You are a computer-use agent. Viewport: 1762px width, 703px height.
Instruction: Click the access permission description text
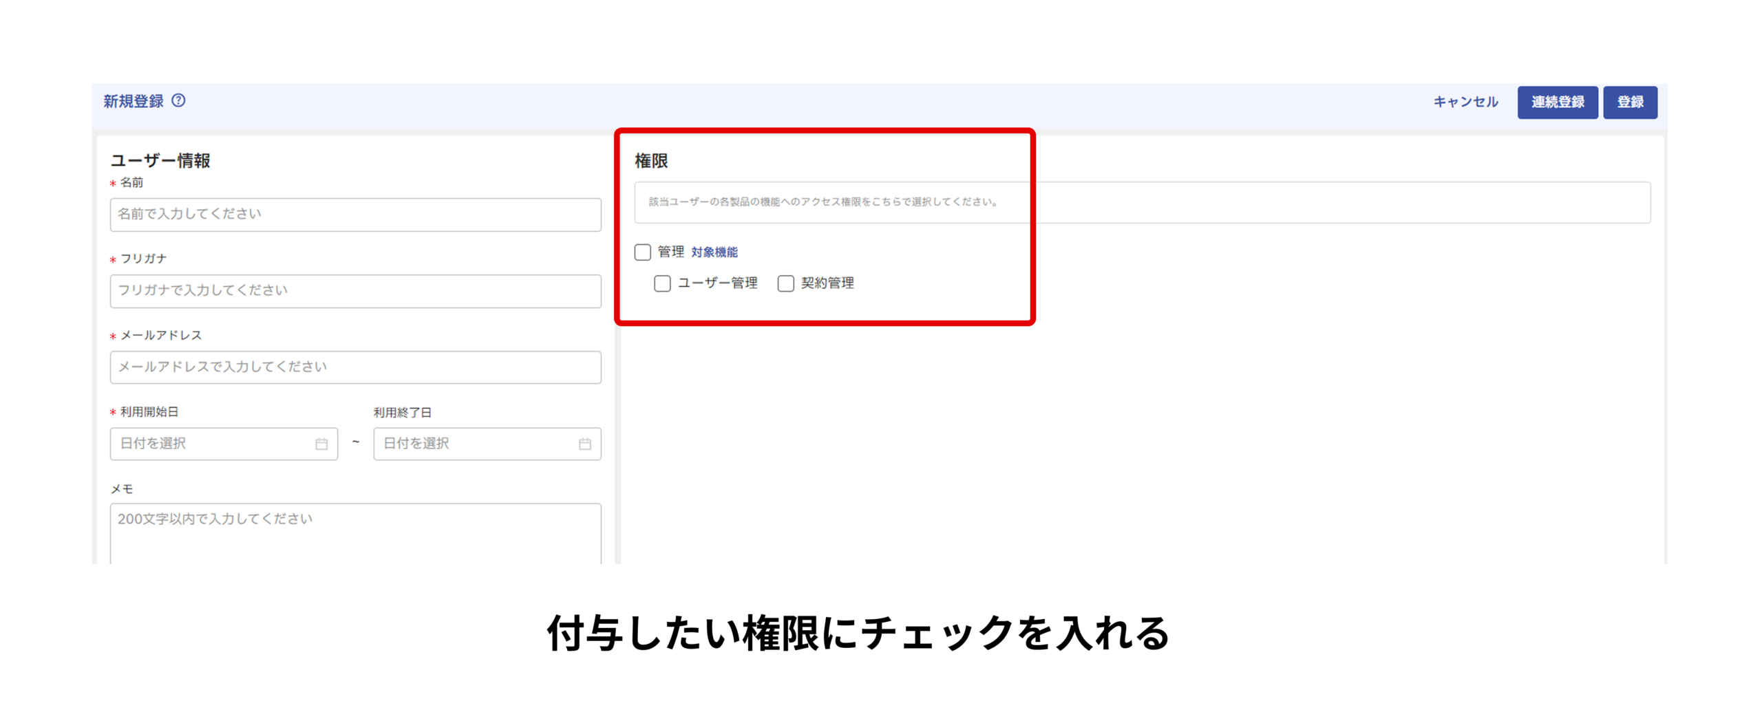click(823, 202)
